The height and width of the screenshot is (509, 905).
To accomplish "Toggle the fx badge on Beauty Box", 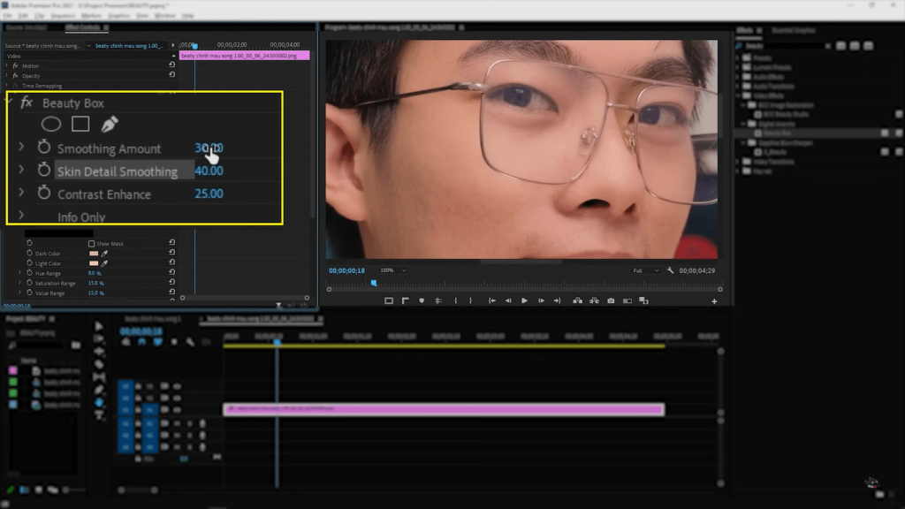I will [x=27, y=103].
